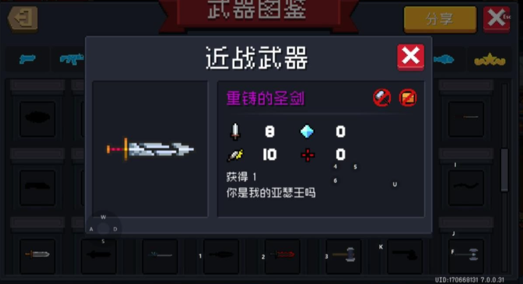Image resolution: width=523 pixels, height=284 pixels.
Task: Click the vertical scrollbar on right side
Action: coord(505,170)
